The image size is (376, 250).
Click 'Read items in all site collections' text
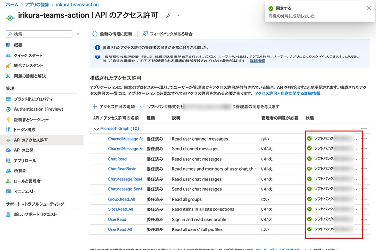[203, 209]
